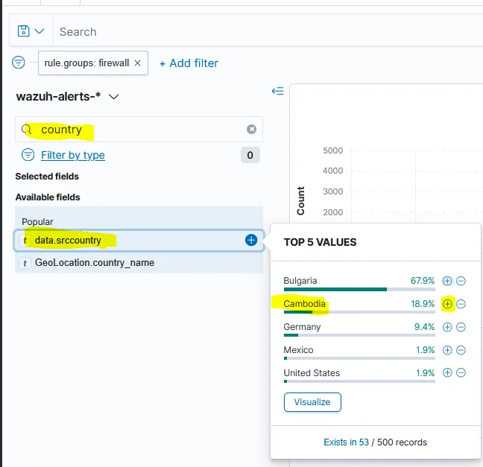
Task: Focus the main Search query bar
Action: tap(268, 32)
